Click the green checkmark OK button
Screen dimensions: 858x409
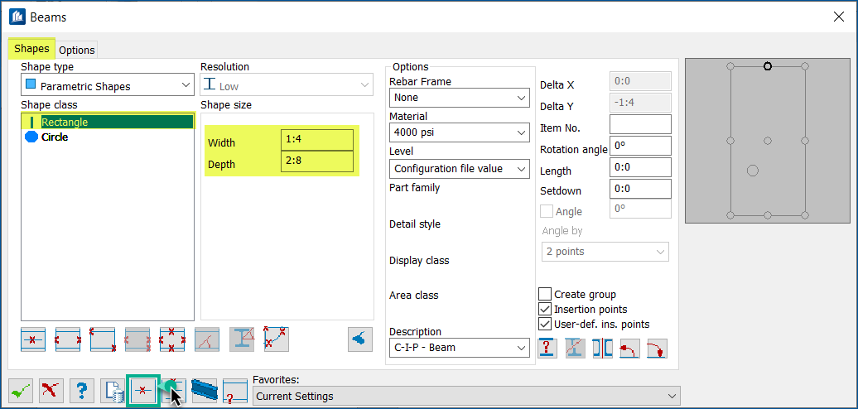coord(21,390)
